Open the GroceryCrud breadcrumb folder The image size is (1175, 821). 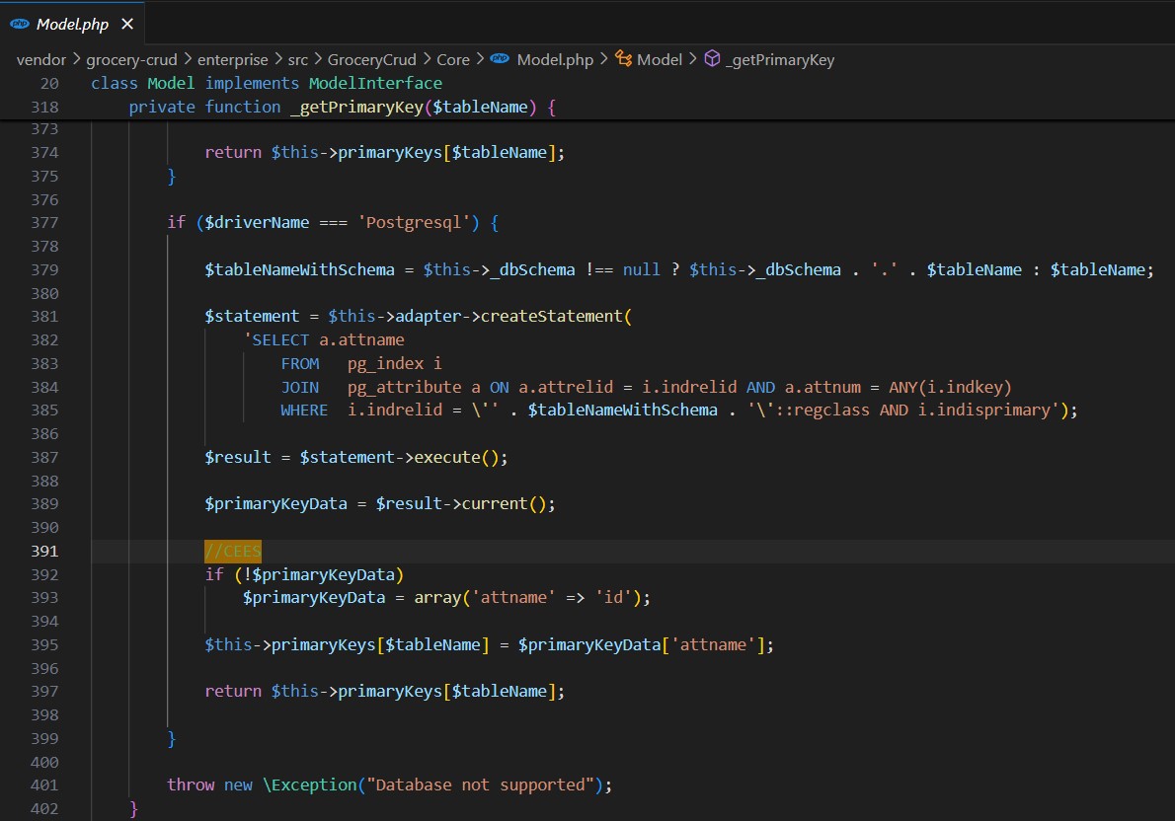coord(372,59)
